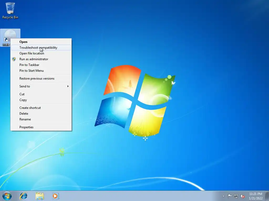This screenshot has width=269, height=201.
Task: Choose Cut from the context menu
Action: point(41,94)
